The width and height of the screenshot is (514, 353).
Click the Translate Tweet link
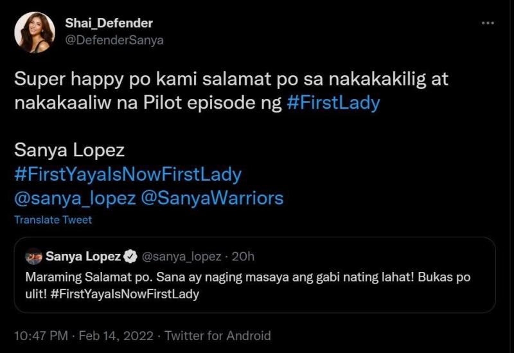[x=53, y=220]
